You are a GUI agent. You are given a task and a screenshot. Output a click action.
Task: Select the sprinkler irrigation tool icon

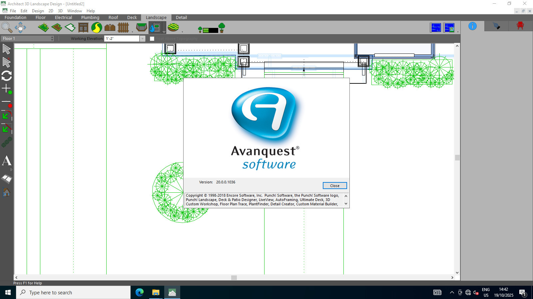pos(155,27)
